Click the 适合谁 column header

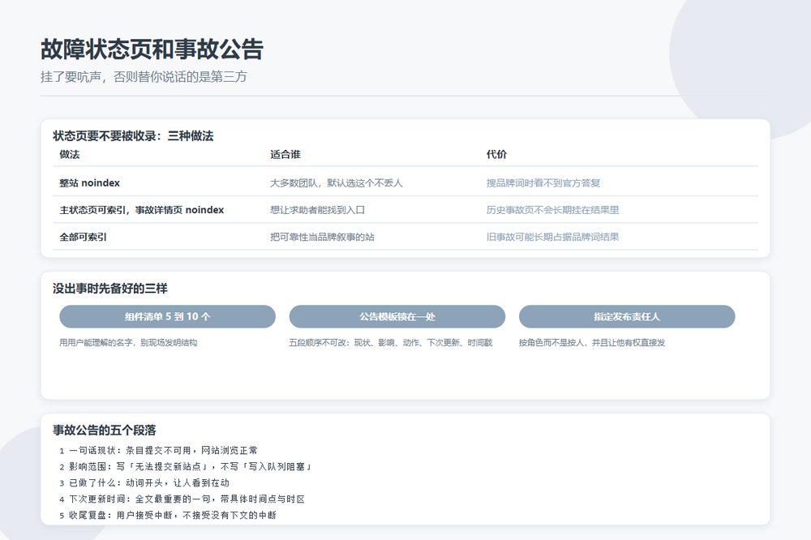[285, 154]
